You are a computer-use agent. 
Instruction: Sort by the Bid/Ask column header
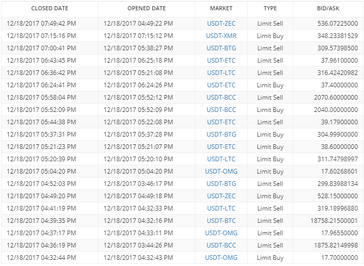pos(328,8)
